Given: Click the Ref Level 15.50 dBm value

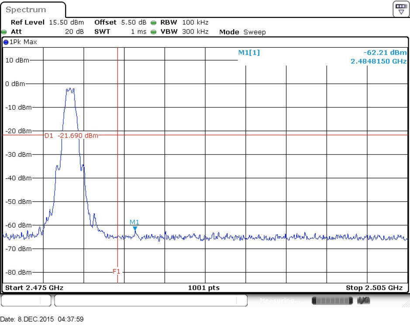Looking at the screenshot, I should [x=66, y=22].
